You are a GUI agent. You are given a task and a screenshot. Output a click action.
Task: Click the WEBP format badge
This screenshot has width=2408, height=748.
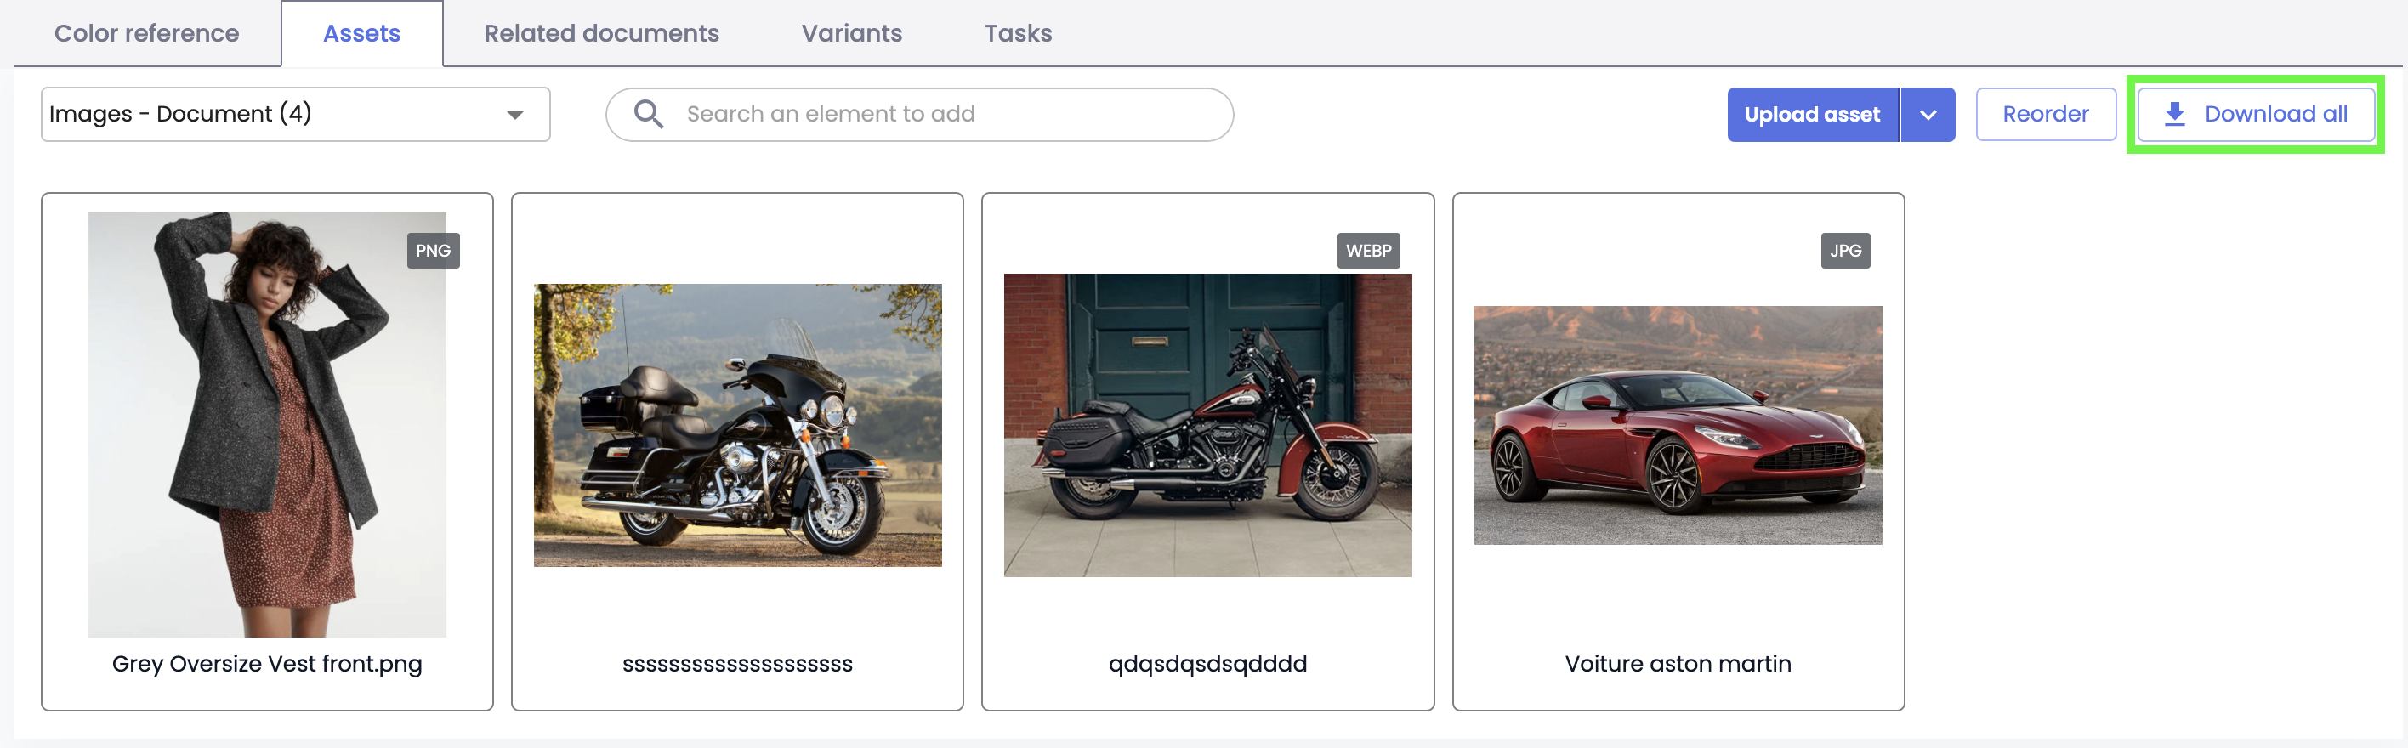click(x=1367, y=251)
